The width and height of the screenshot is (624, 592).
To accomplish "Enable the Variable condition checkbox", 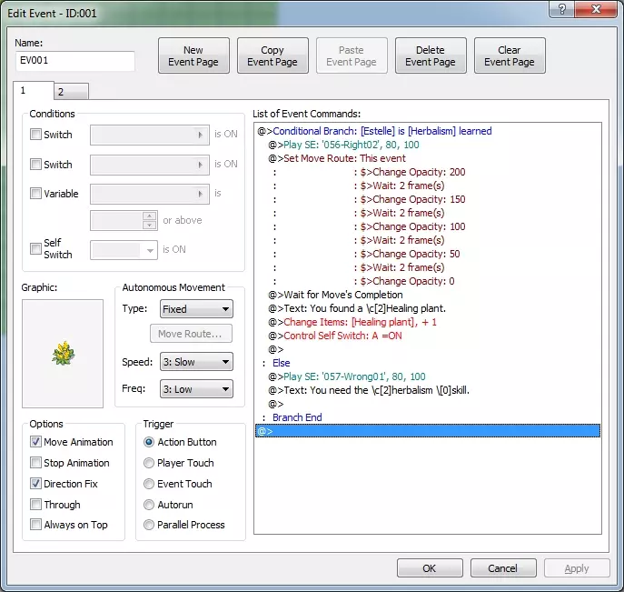I will click(x=35, y=193).
